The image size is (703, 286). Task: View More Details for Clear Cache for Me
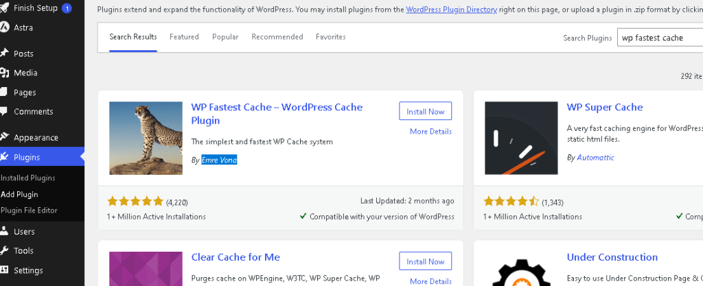[430, 281]
